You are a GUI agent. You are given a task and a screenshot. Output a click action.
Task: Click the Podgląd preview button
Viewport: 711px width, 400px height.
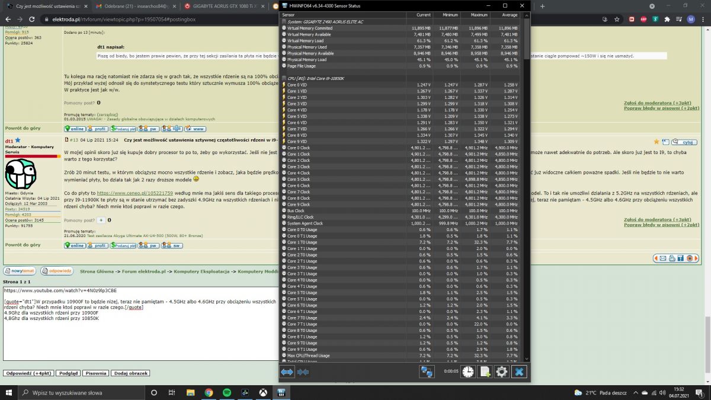(69, 373)
